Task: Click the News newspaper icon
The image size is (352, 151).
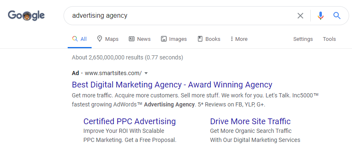Action: pos(132,39)
